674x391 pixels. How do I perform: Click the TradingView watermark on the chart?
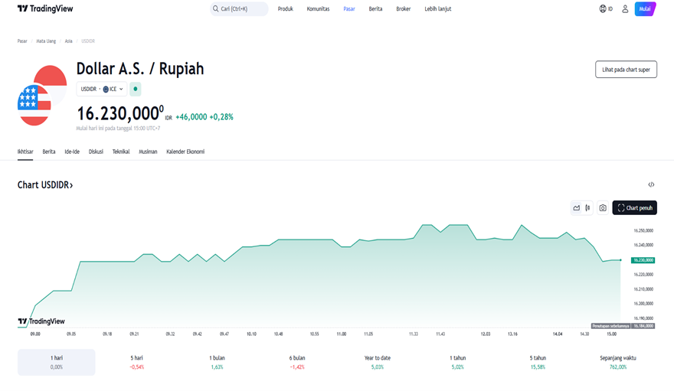tap(41, 321)
